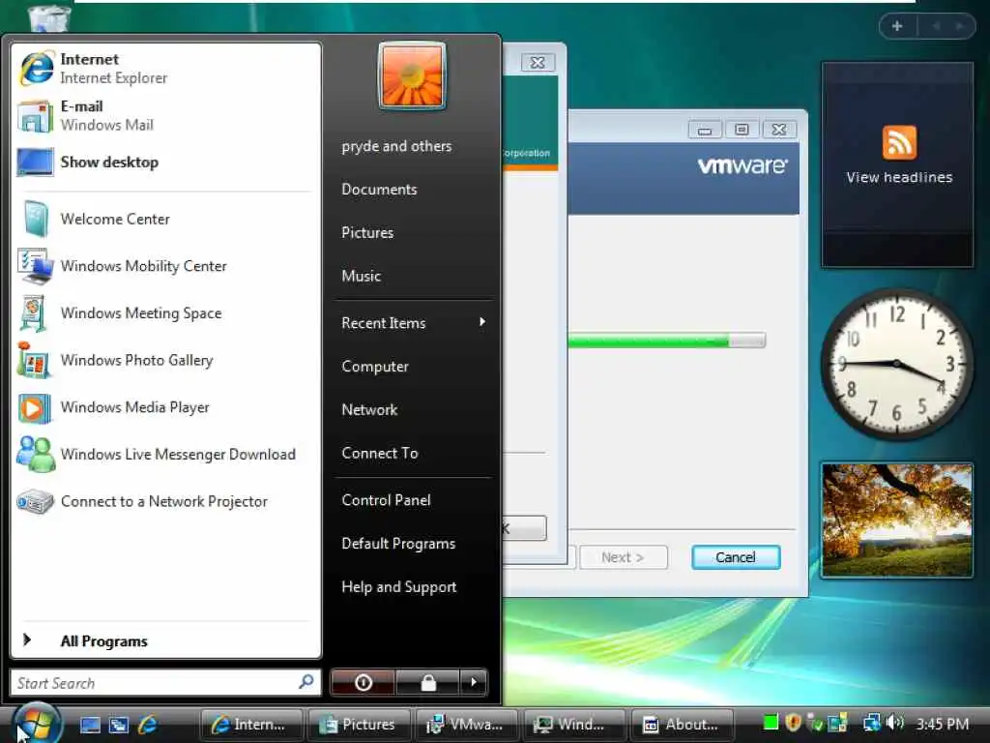Open Computer from Start menu

(375, 367)
